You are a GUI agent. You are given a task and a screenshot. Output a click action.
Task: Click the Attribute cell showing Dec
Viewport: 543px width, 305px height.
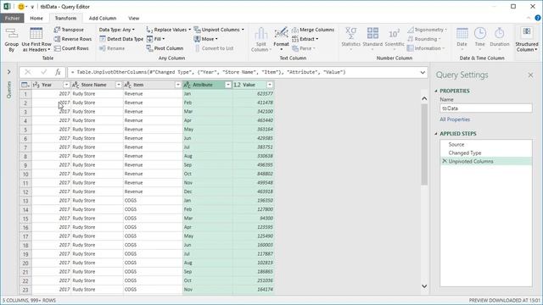207,191
